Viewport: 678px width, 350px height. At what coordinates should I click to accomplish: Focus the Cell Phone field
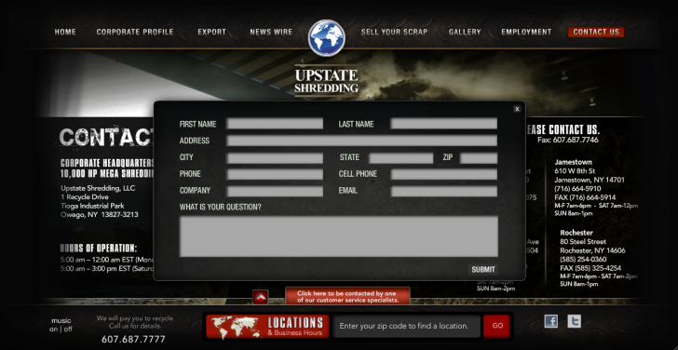444,174
